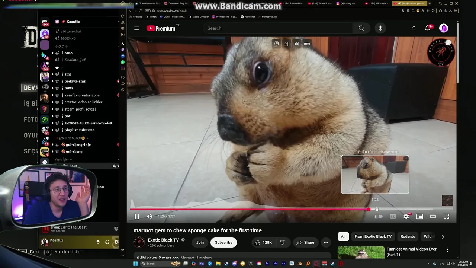Expand the Kaanflix server header menu
Screen dimensions: 476x268
click(86, 22)
